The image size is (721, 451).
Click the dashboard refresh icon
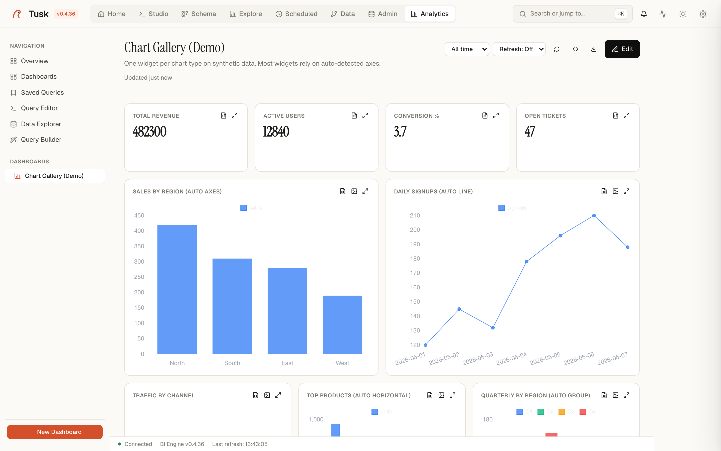coord(557,49)
